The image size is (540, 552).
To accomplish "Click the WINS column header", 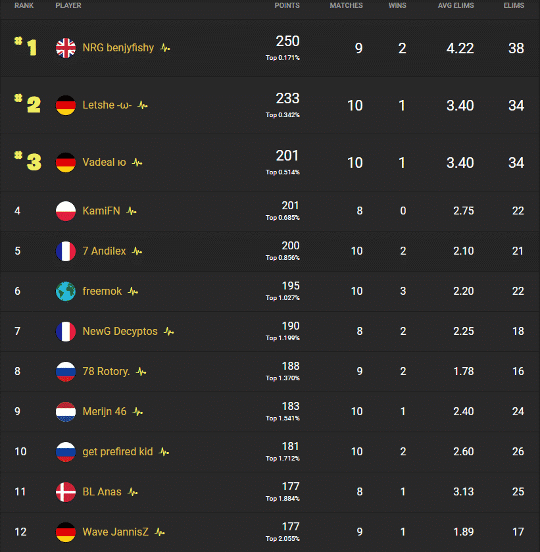I will 397,5.
